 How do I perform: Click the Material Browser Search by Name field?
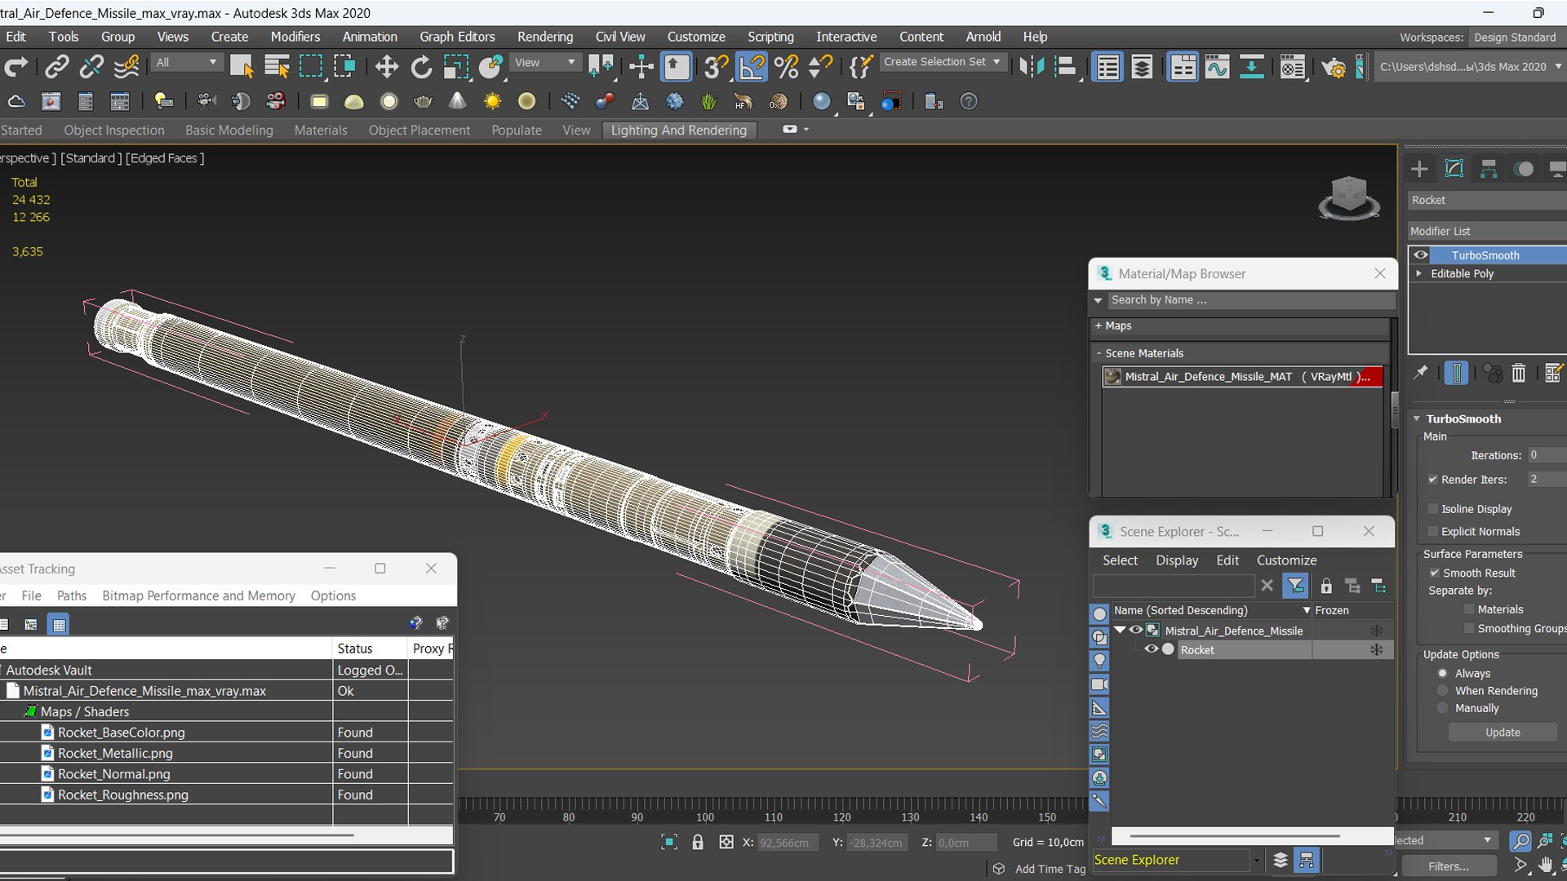coord(1251,300)
